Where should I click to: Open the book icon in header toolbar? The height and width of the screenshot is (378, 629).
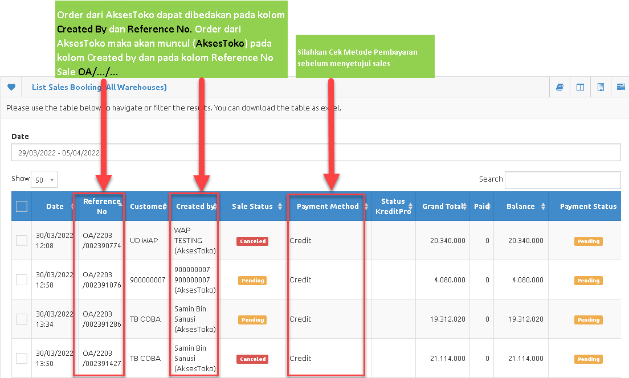coord(559,87)
